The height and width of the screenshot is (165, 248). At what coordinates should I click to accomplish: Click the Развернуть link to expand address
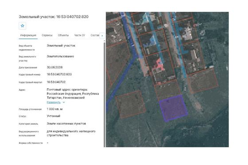[54, 102]
